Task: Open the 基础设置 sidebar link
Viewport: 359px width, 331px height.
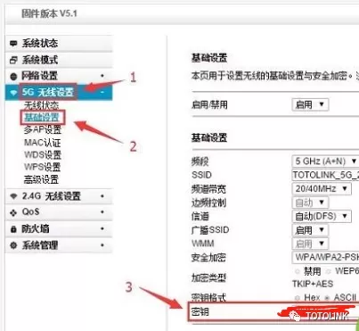Action: [x=42, y=118]
